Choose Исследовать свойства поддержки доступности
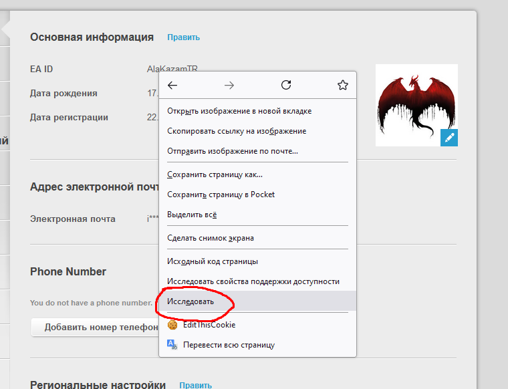The height and width of the screenshot is (389, 508). 257,281
